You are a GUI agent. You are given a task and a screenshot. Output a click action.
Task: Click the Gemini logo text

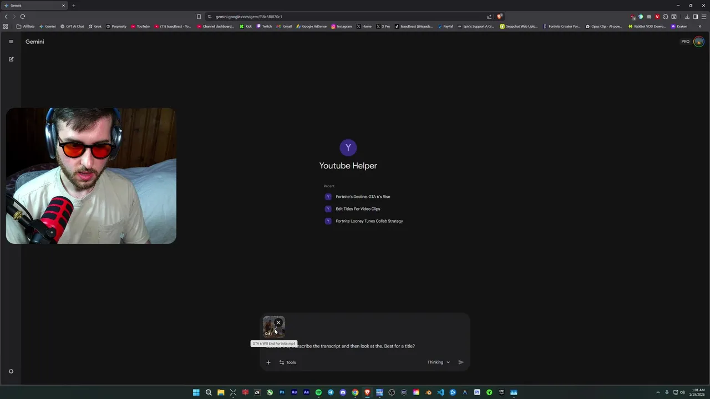tap(34, 42)
